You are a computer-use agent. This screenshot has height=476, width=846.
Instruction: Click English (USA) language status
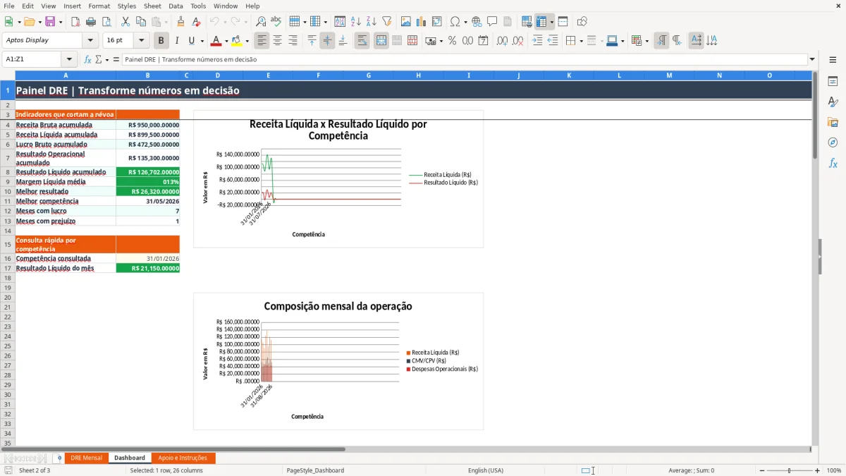coord(486,470)
